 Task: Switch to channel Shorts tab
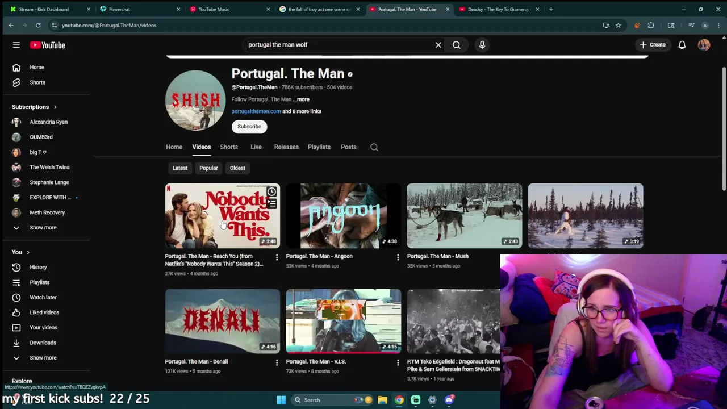point(229,147)
